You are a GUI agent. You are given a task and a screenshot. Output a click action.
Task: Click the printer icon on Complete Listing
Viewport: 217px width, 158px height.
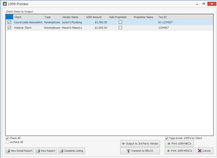(x=61, y=151)
